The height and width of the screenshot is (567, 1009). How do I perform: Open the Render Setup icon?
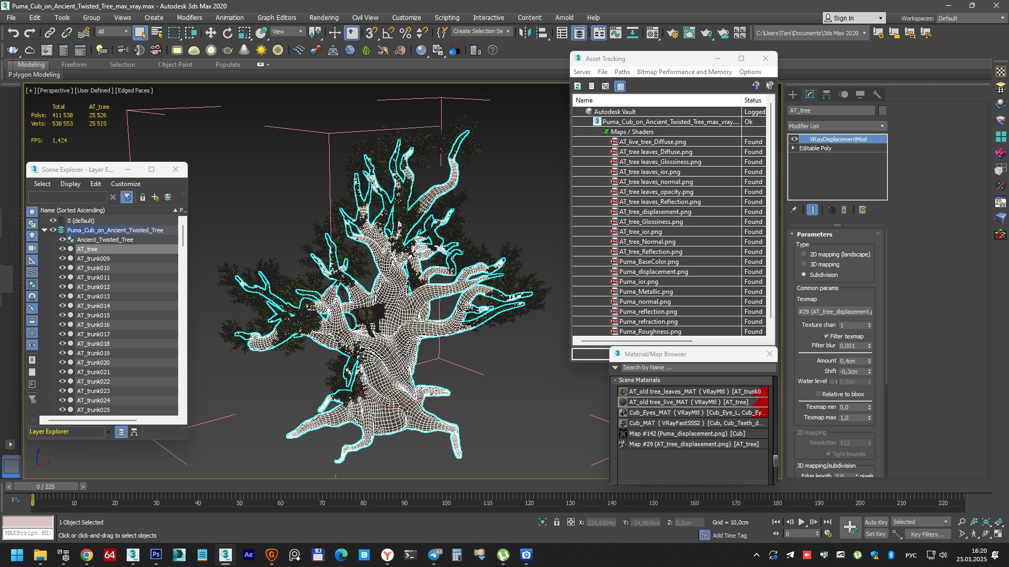pyautogui.click(x=672, y=33)
